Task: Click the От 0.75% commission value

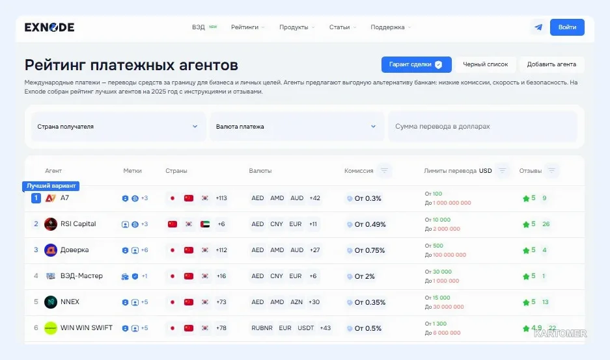Action: [x=370, y=250]
